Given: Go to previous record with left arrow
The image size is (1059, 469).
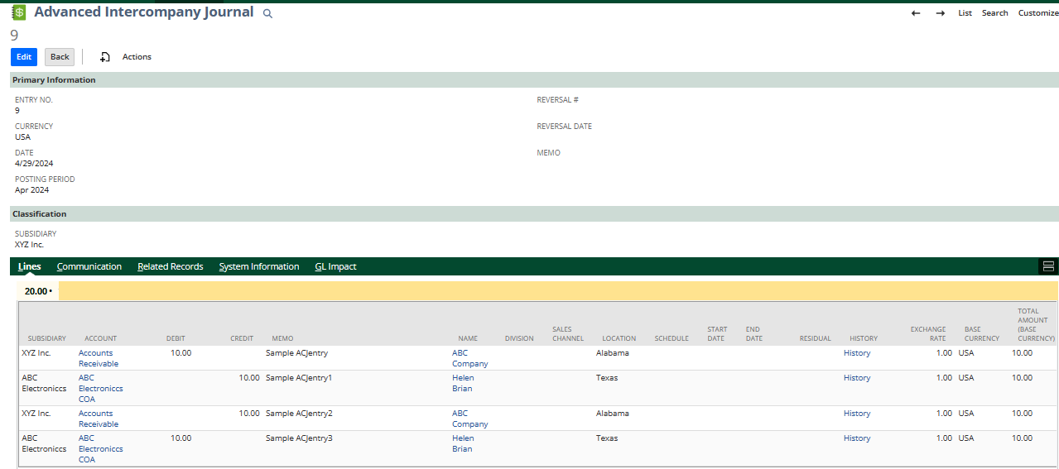Looking at the screenshot, I should pos(916,13).
